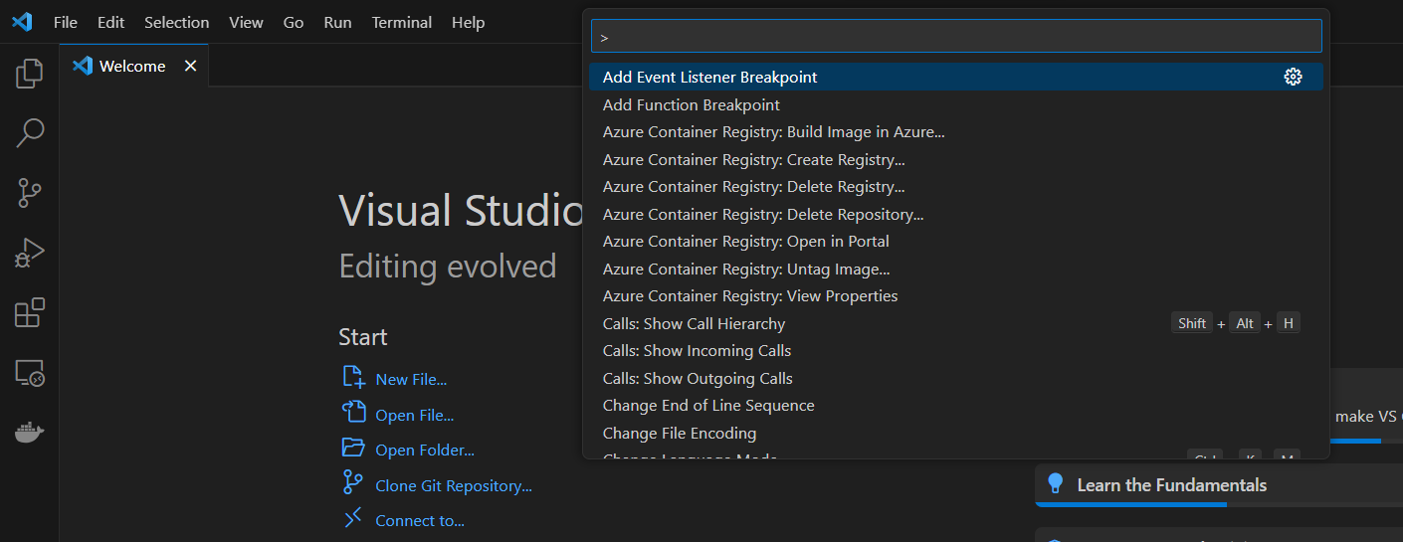Open the Explorer view in activity bar
This screenshot has height=542, width=1403.
coord(30,74)
